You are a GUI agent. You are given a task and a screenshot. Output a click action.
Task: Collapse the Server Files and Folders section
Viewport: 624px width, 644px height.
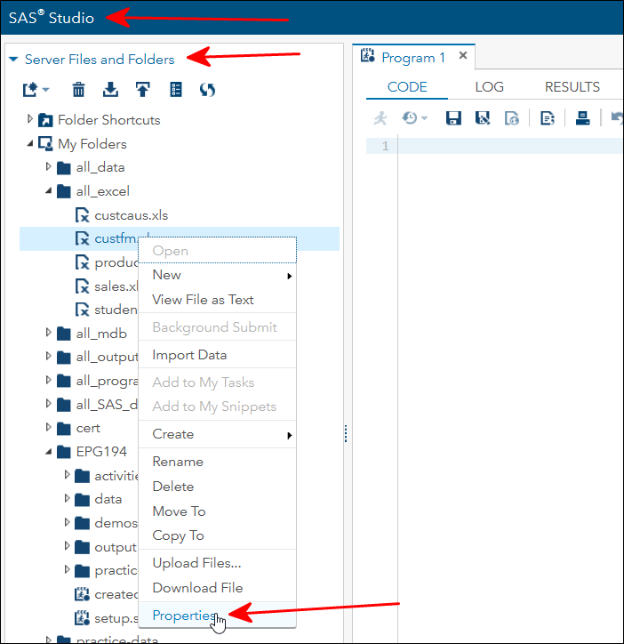click(x=13, y=60)
